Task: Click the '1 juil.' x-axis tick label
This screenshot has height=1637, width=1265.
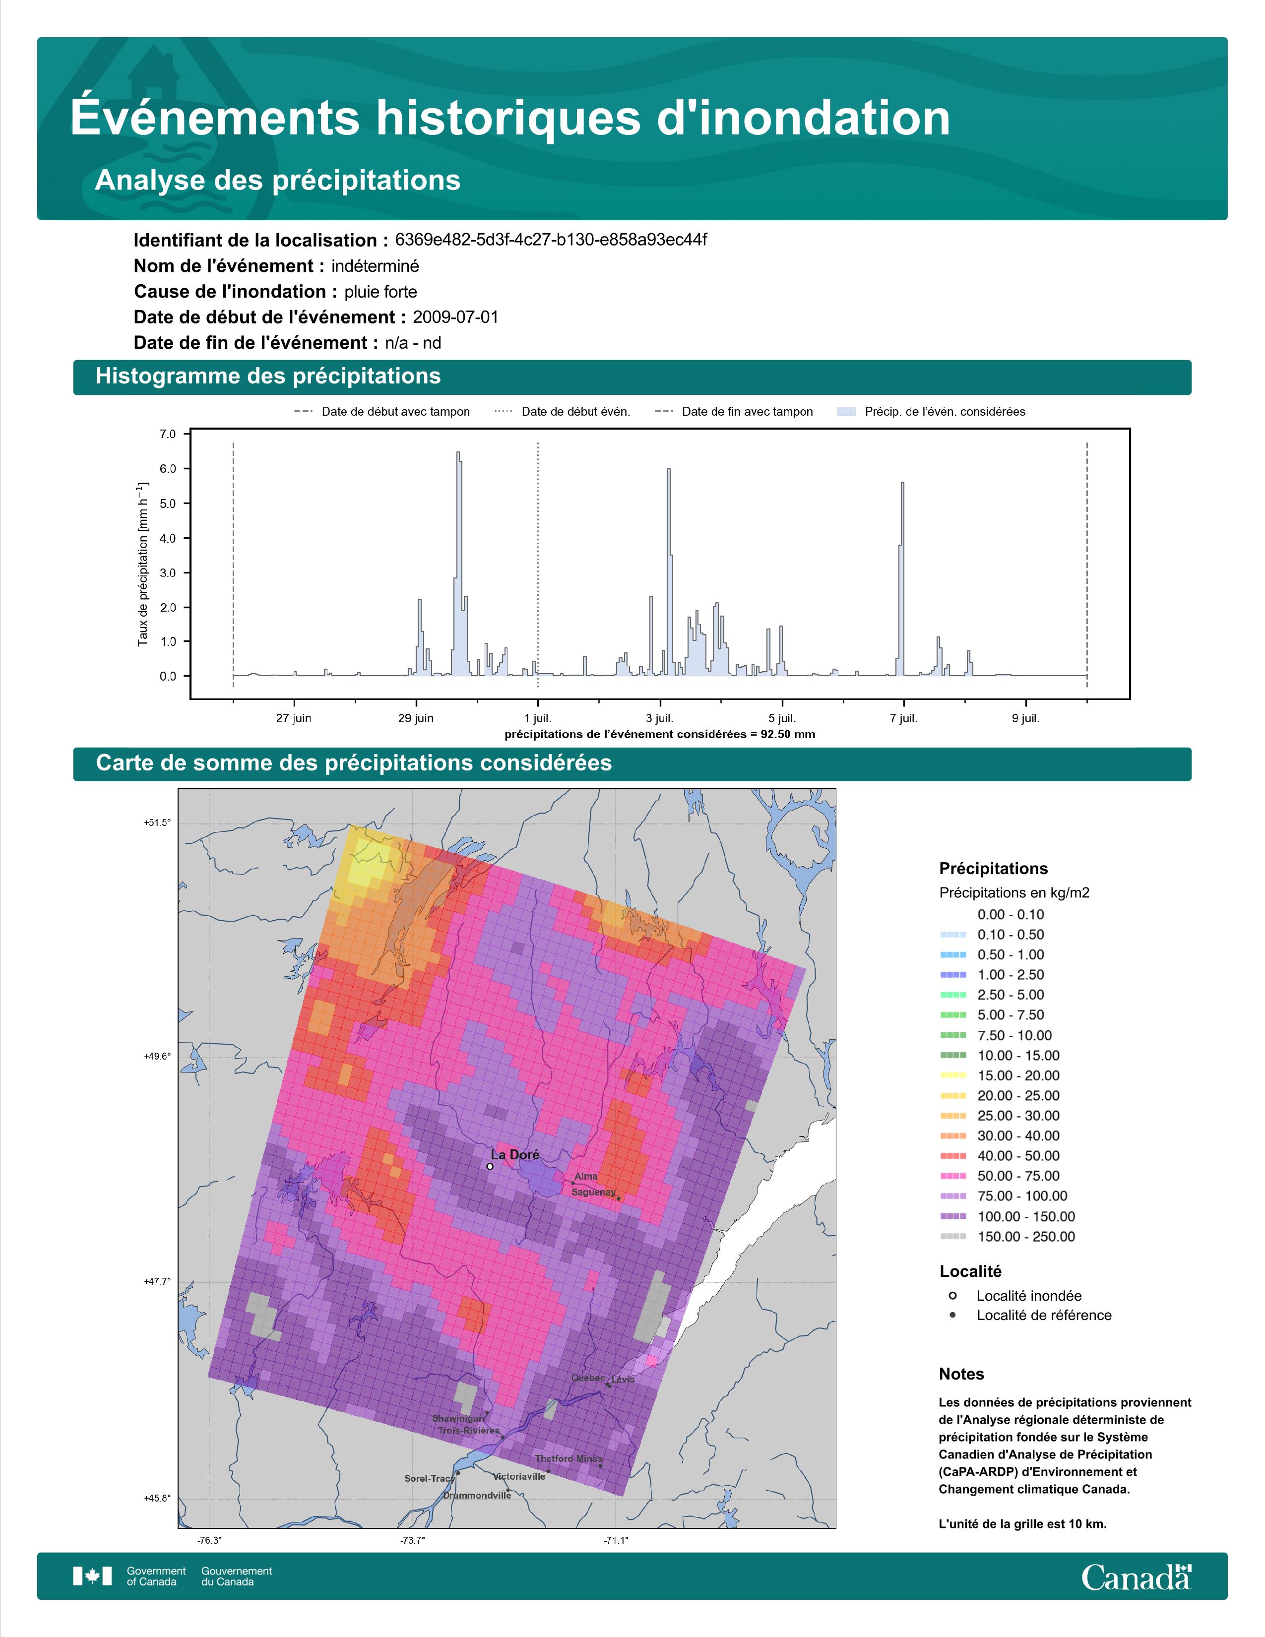Action: coord(537,719)
